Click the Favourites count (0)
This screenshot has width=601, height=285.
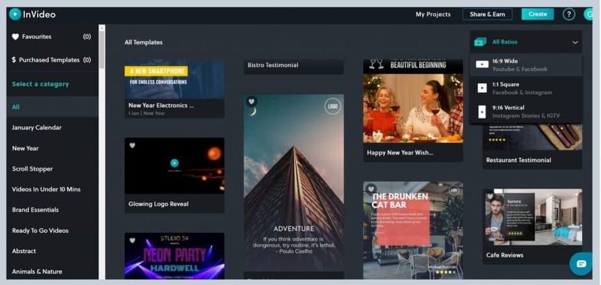tap(87, 37)
